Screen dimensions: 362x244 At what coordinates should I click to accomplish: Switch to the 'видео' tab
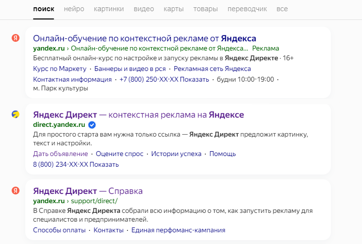pos(144,9)
